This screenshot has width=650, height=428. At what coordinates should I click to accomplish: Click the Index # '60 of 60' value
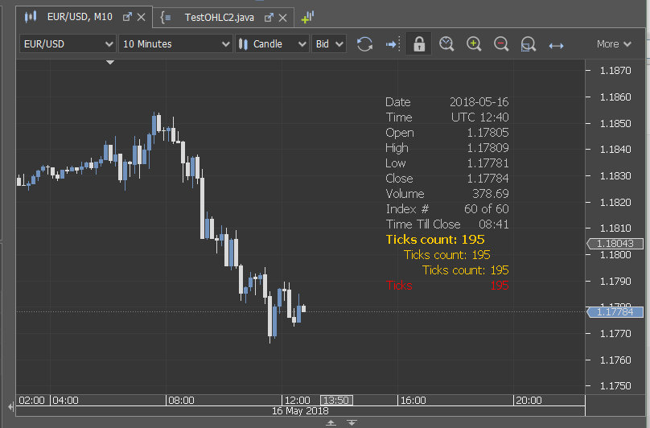point(486,209)
